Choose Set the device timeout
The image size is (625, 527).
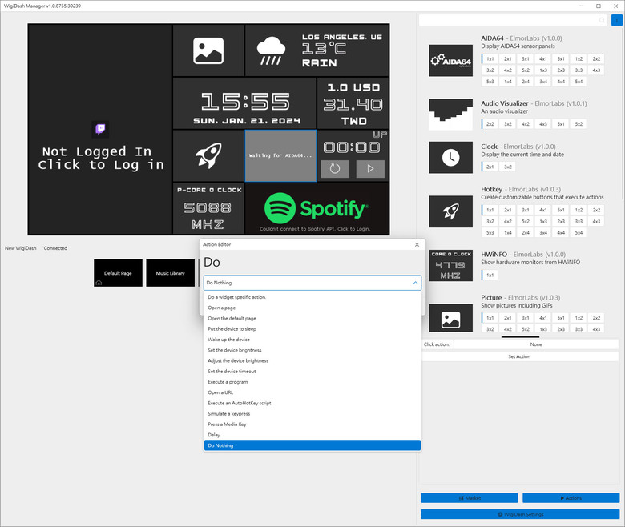coord(312,372)
